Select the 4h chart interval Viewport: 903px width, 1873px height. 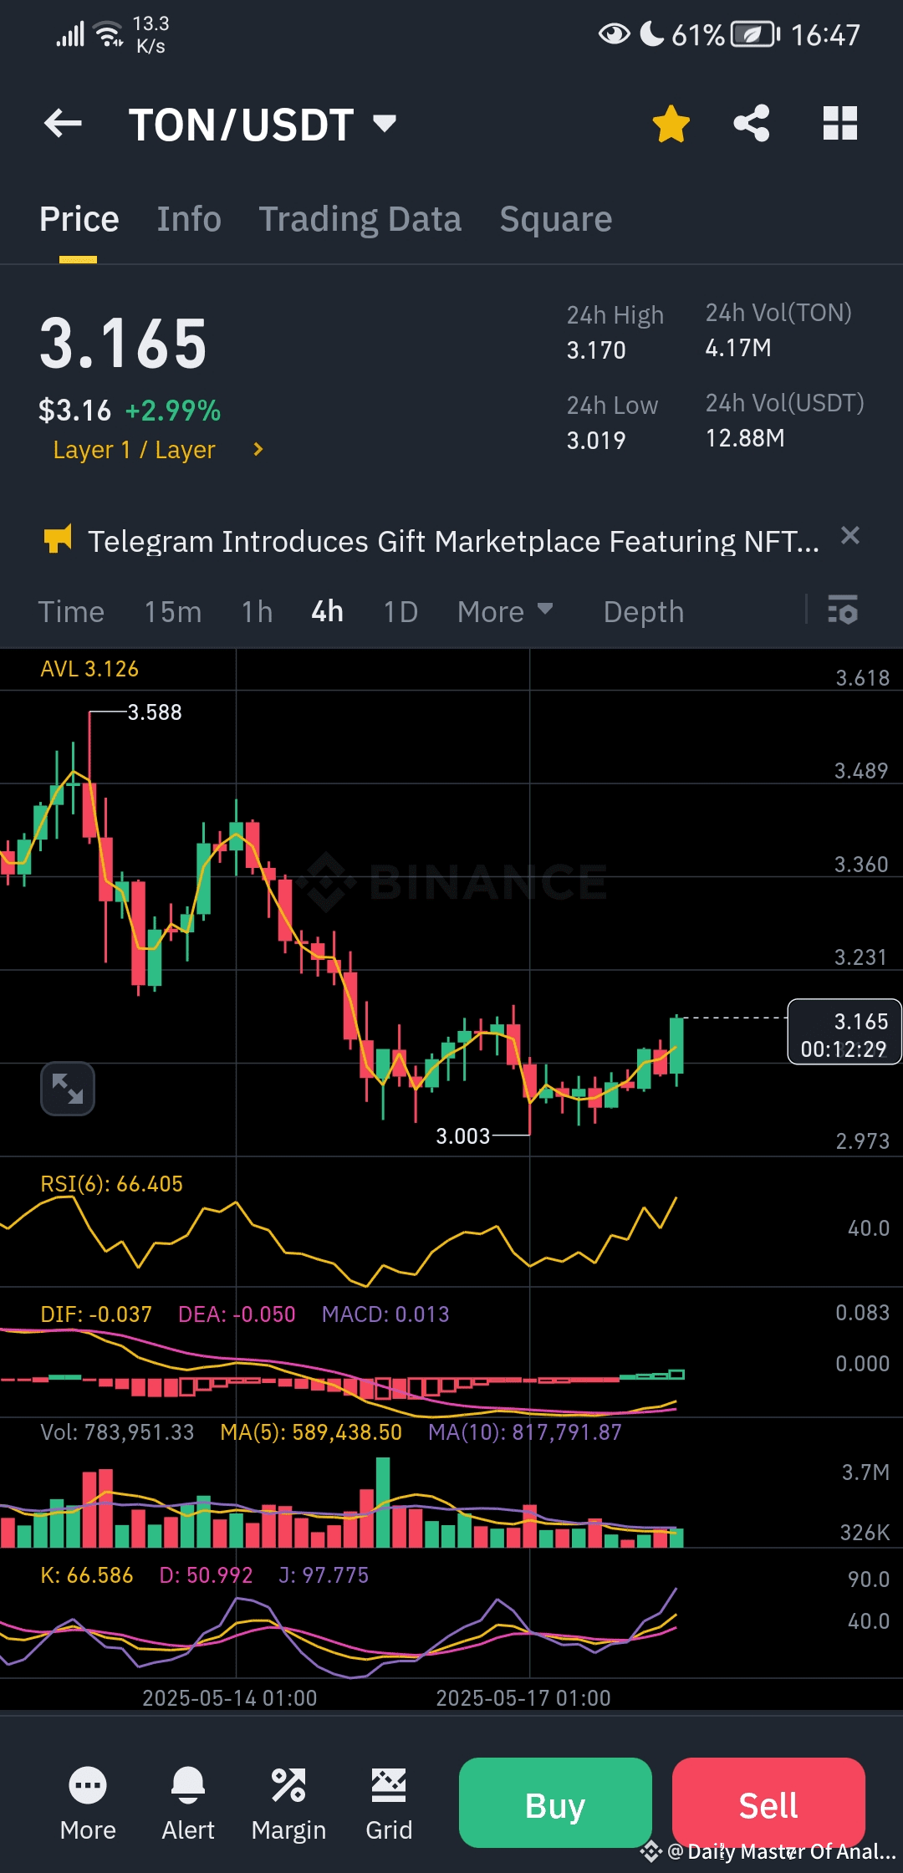click(327, 612)
